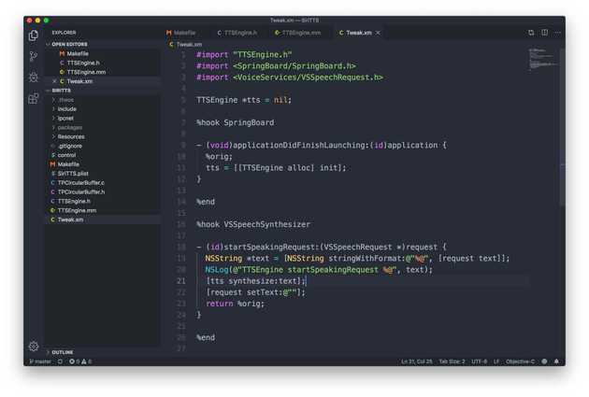Viewport: 589px width, 397px height.
Task: Open the .gitignore file
Action: (x=70, y=146)
